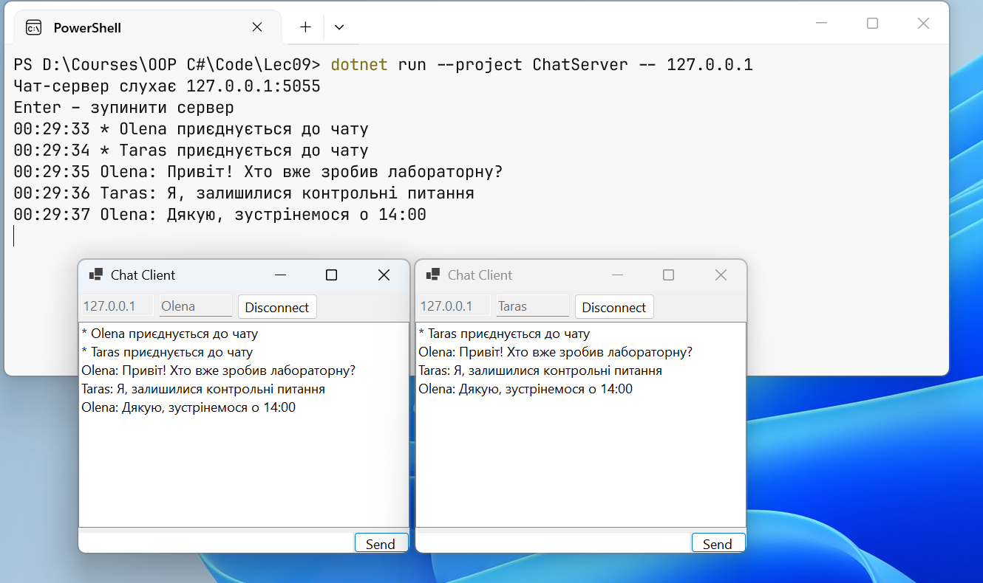The image size is (983, 583).
Task: Click the PowerShell tab terminal icon
Action: (33, 28)
